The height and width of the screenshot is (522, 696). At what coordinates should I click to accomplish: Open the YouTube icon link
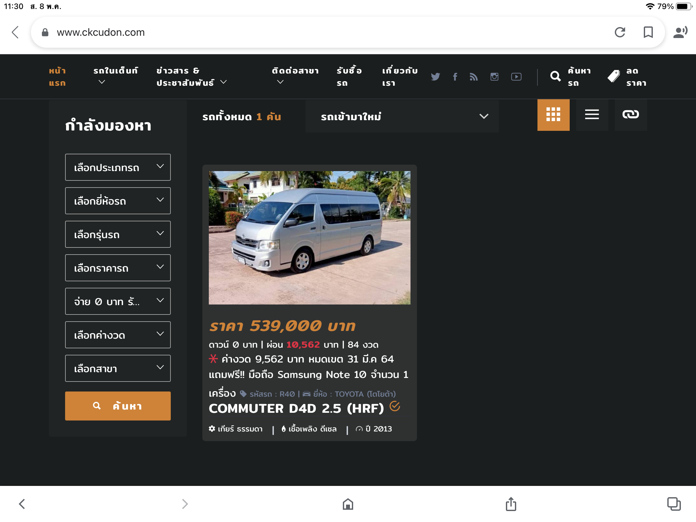[x=516, y=77]
